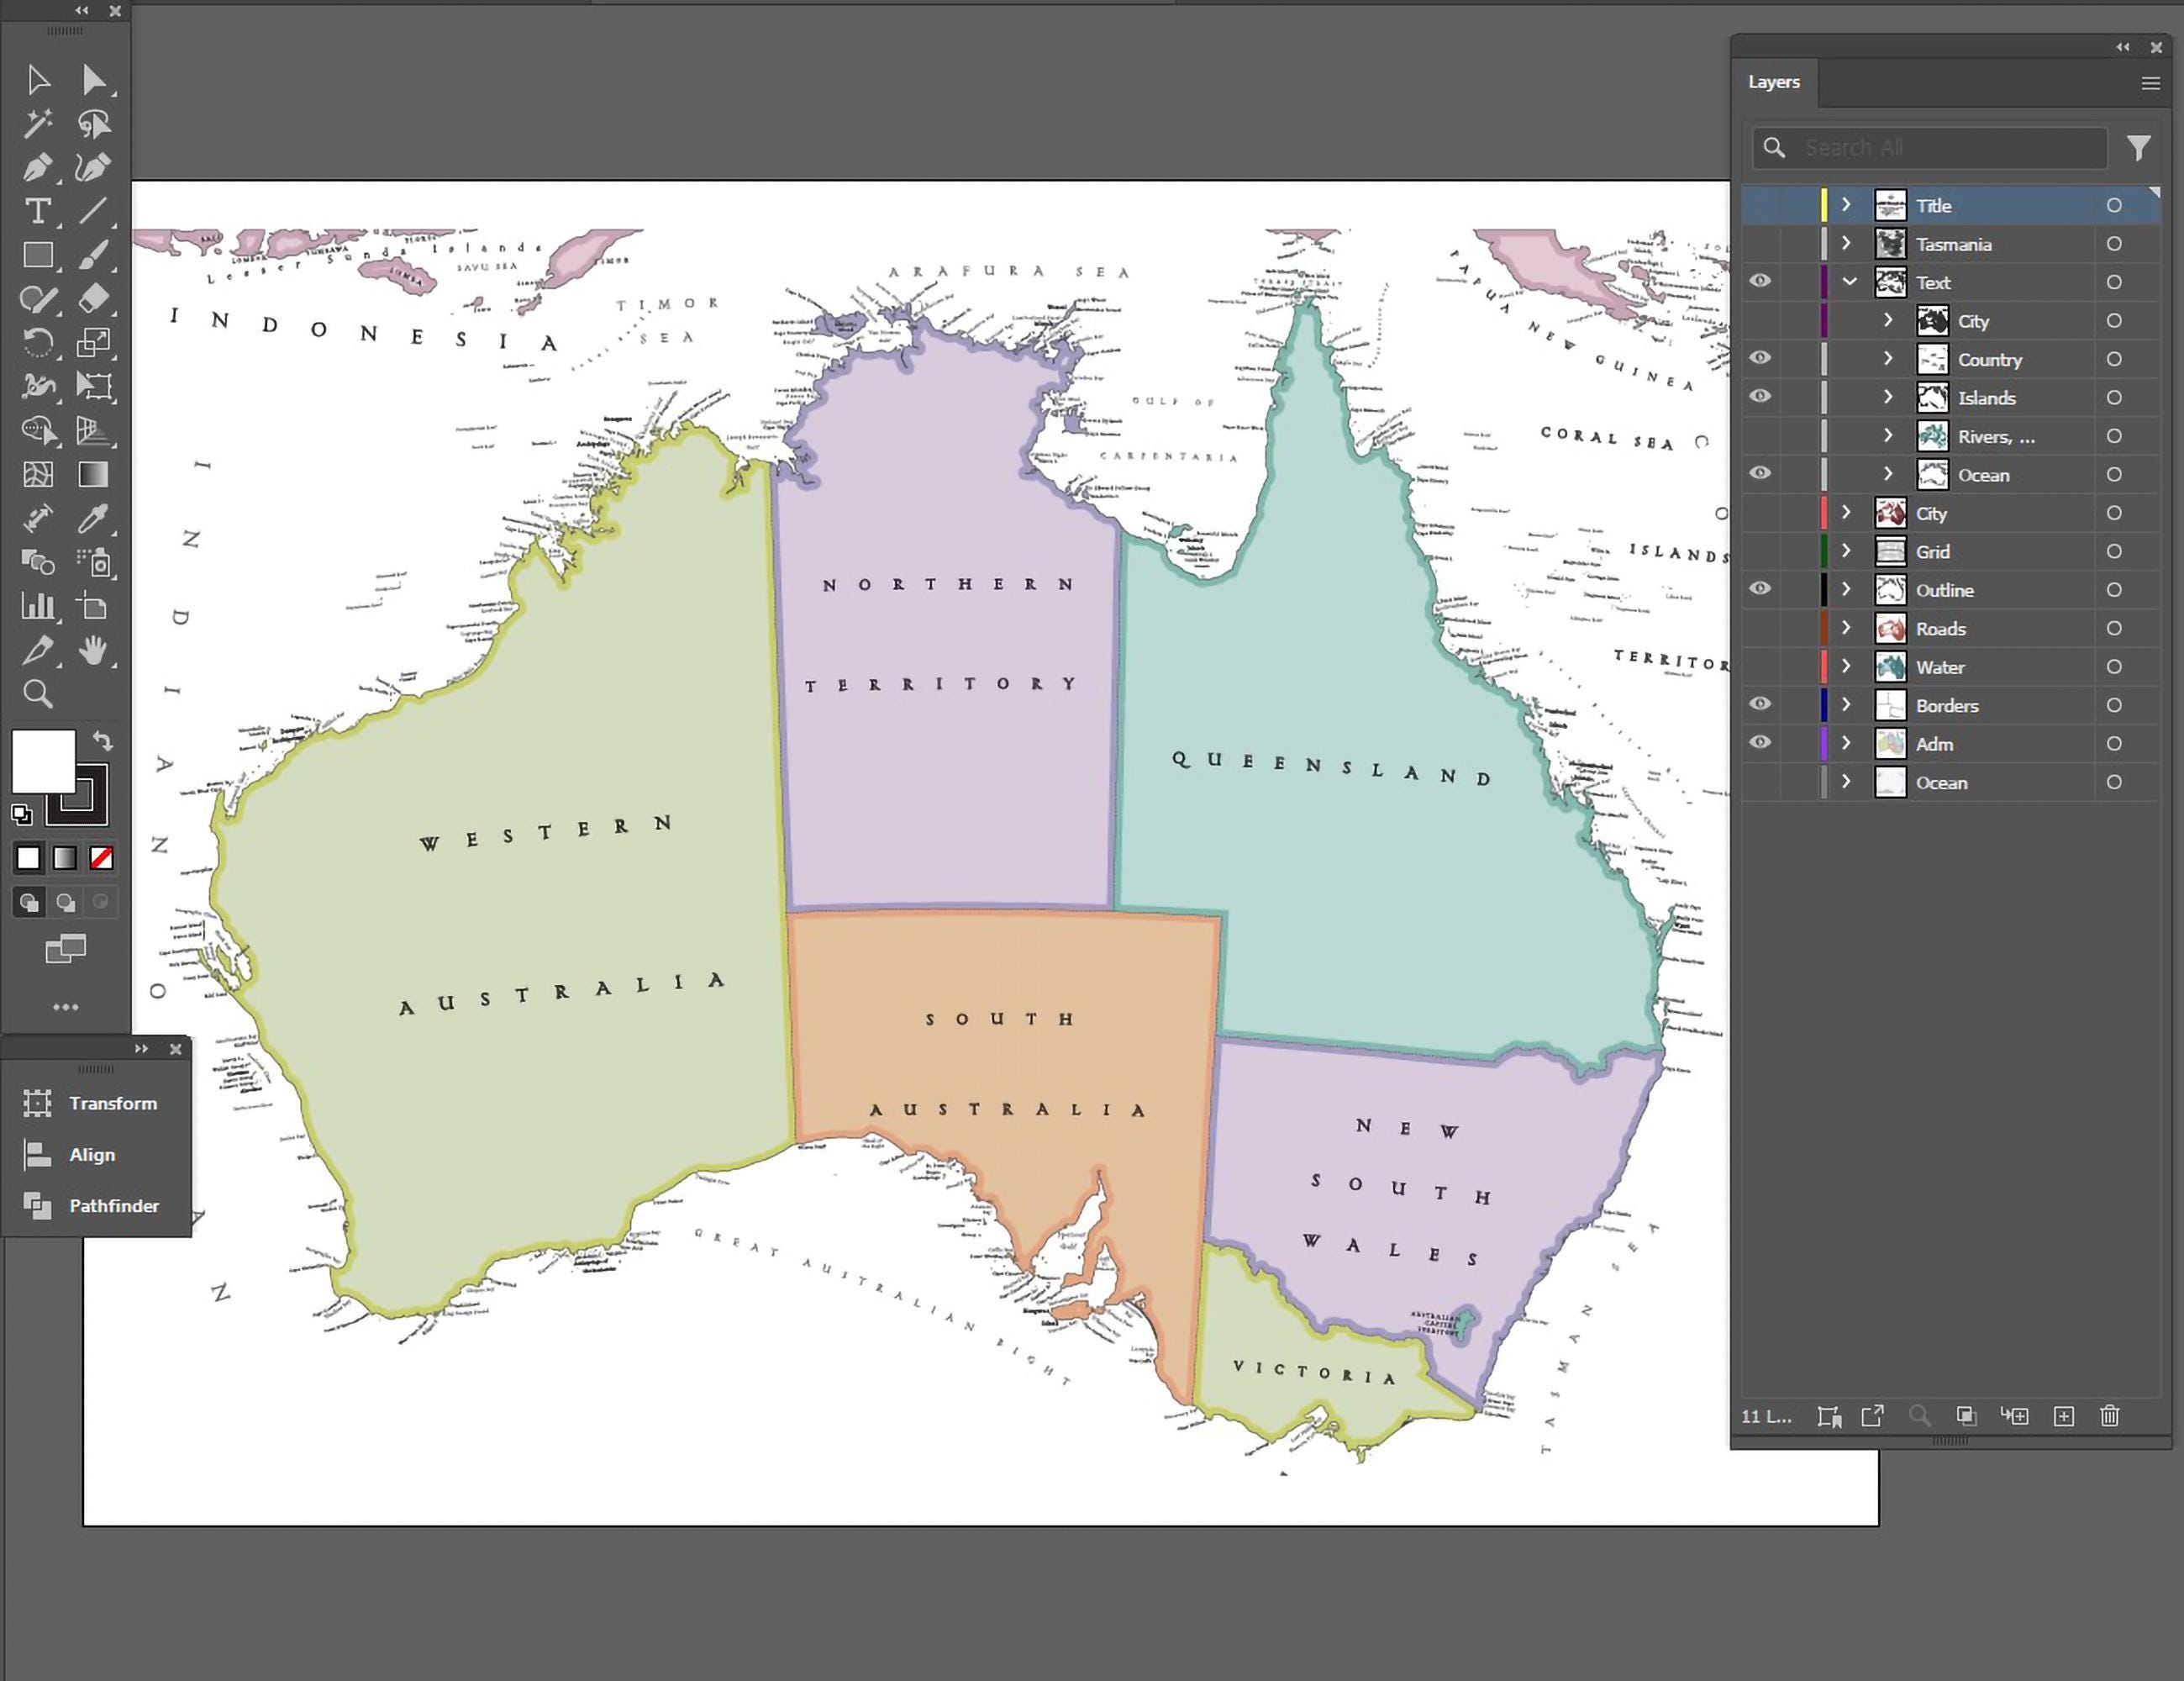This screenshot has height=1681, width=2184.
Task: Select the Pen tool
Action: [38, 167]
